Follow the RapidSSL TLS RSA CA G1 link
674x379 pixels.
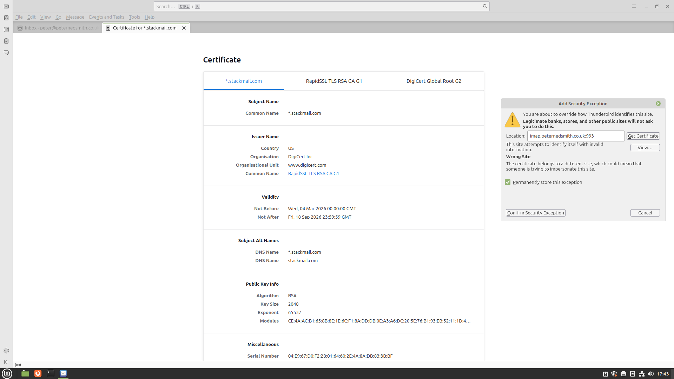click(x=313, y=173)
